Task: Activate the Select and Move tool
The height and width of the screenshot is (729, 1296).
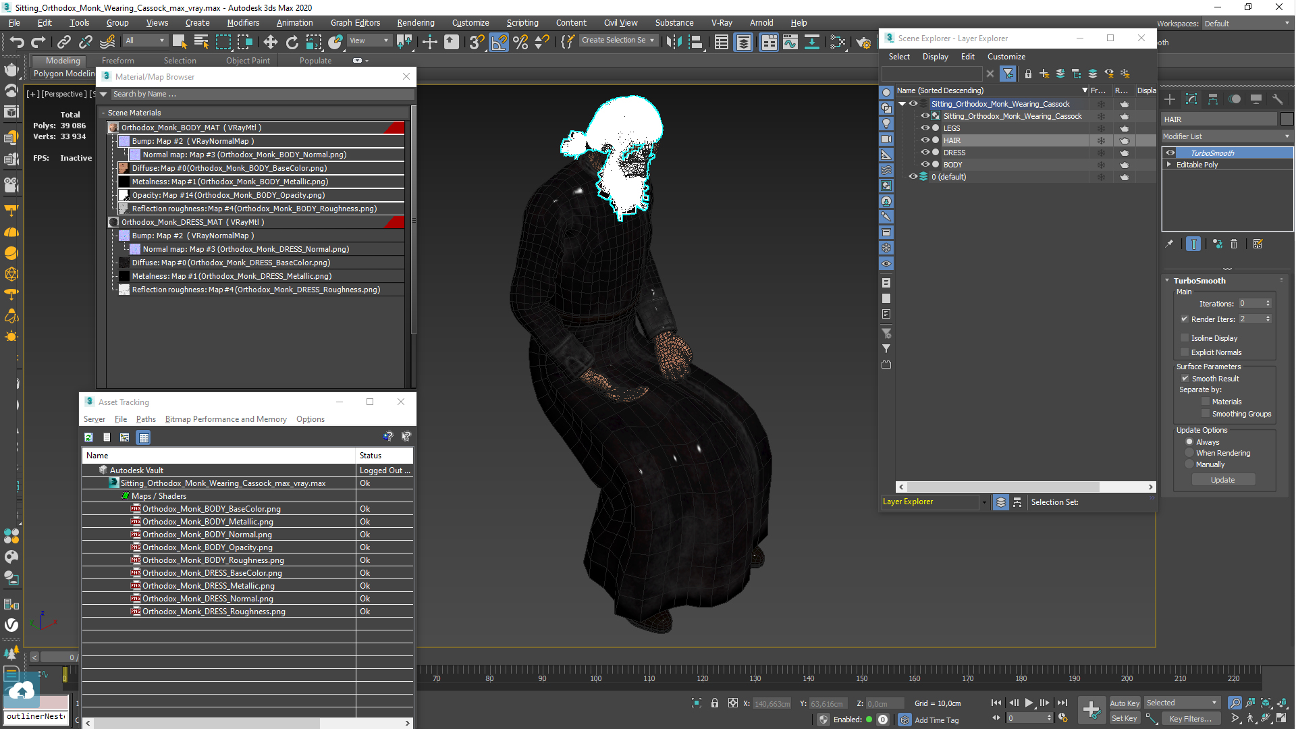Action: (270, 42)
